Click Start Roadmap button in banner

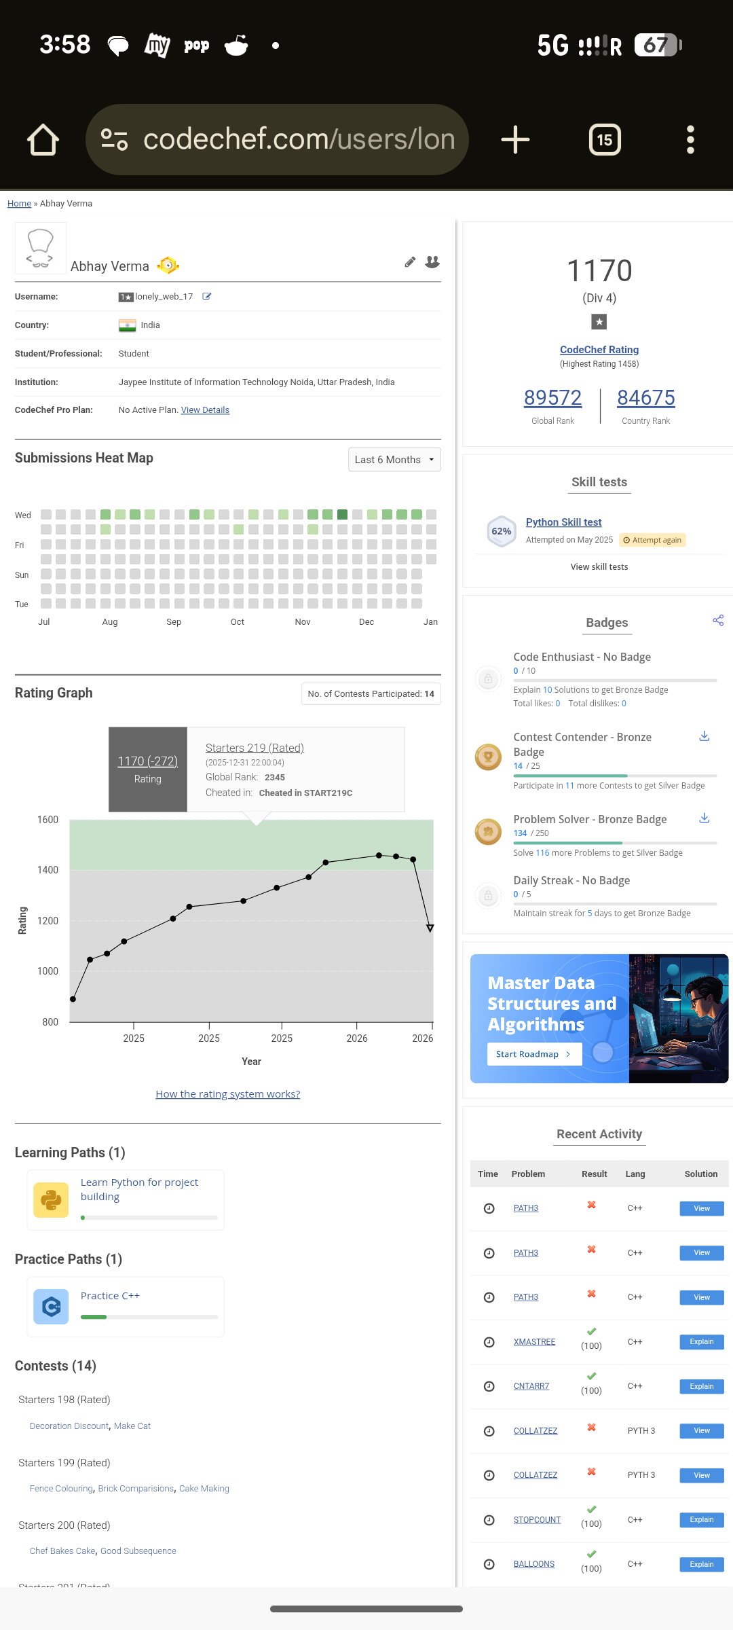534,1054
